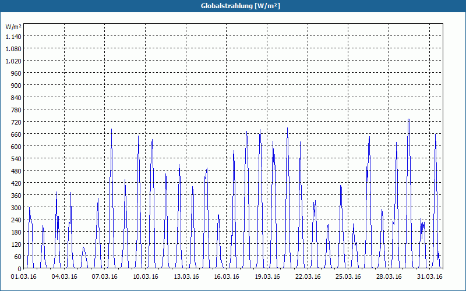Select the 16.03.16 date label

pos(227,277)
